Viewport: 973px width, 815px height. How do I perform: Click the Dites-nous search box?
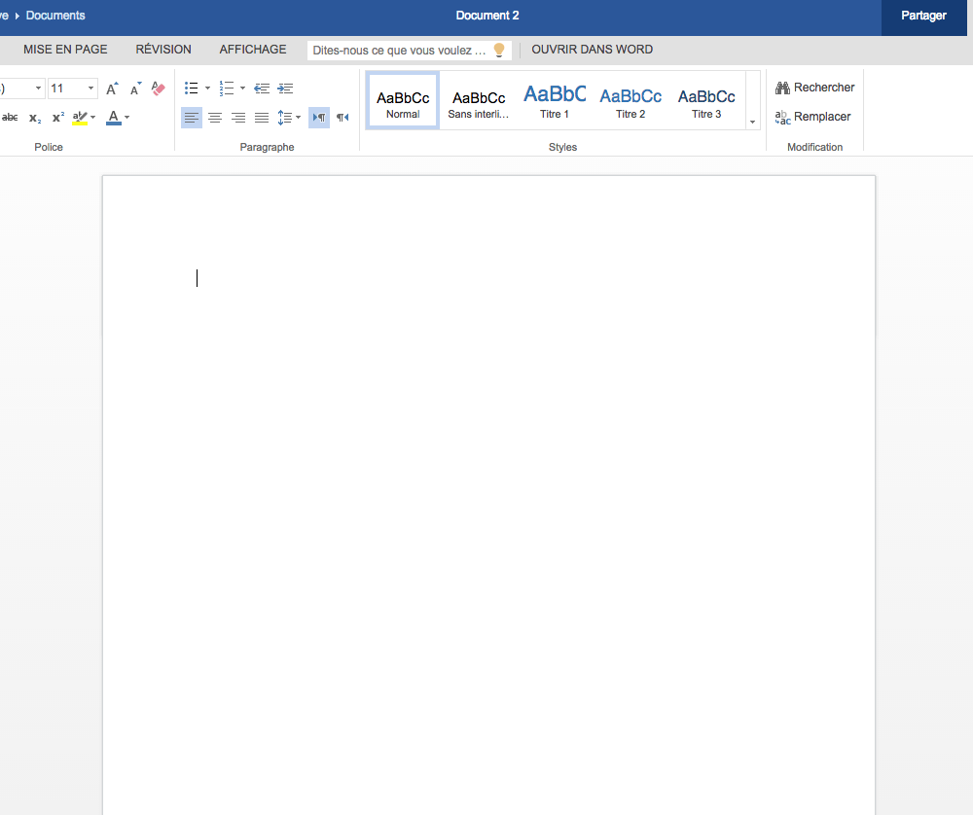click(410, 51)
